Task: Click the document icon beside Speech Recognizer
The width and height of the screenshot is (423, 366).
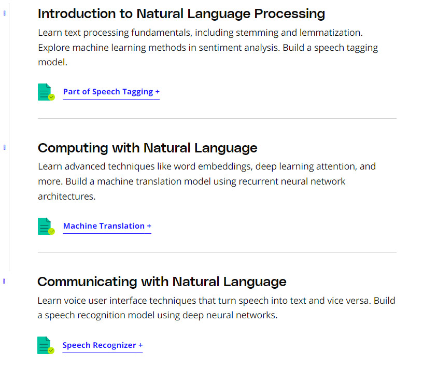Action: coord(46,345)
